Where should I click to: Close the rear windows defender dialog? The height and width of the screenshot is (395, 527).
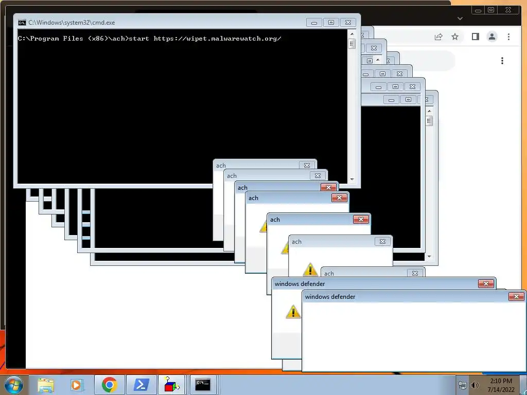[486, 284]
